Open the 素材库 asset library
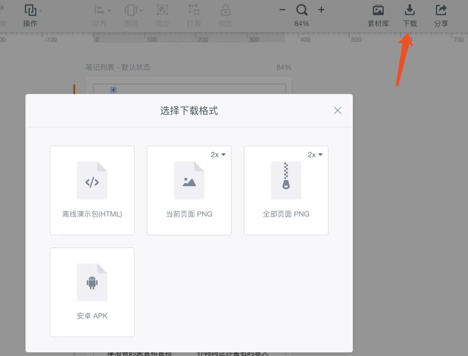Image resolution: width=468 pixels, height=356 pixels. 378,10
